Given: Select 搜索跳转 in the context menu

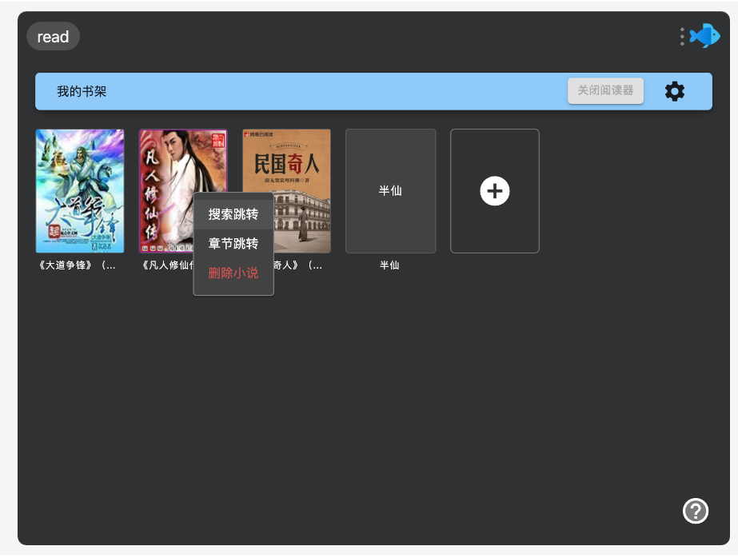Looking at the screenshot, I should (x=233, y=214).
